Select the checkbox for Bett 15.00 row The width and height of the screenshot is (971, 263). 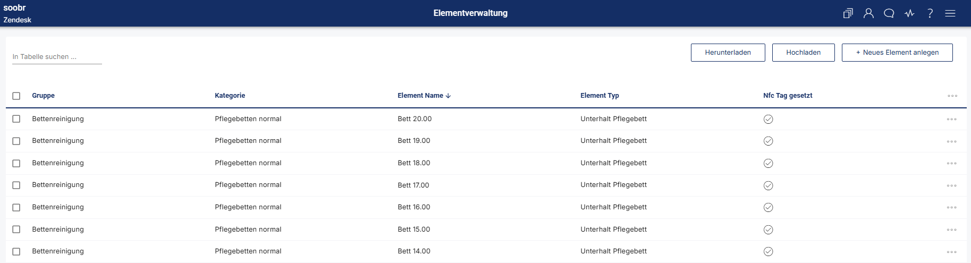click(16, 230)
